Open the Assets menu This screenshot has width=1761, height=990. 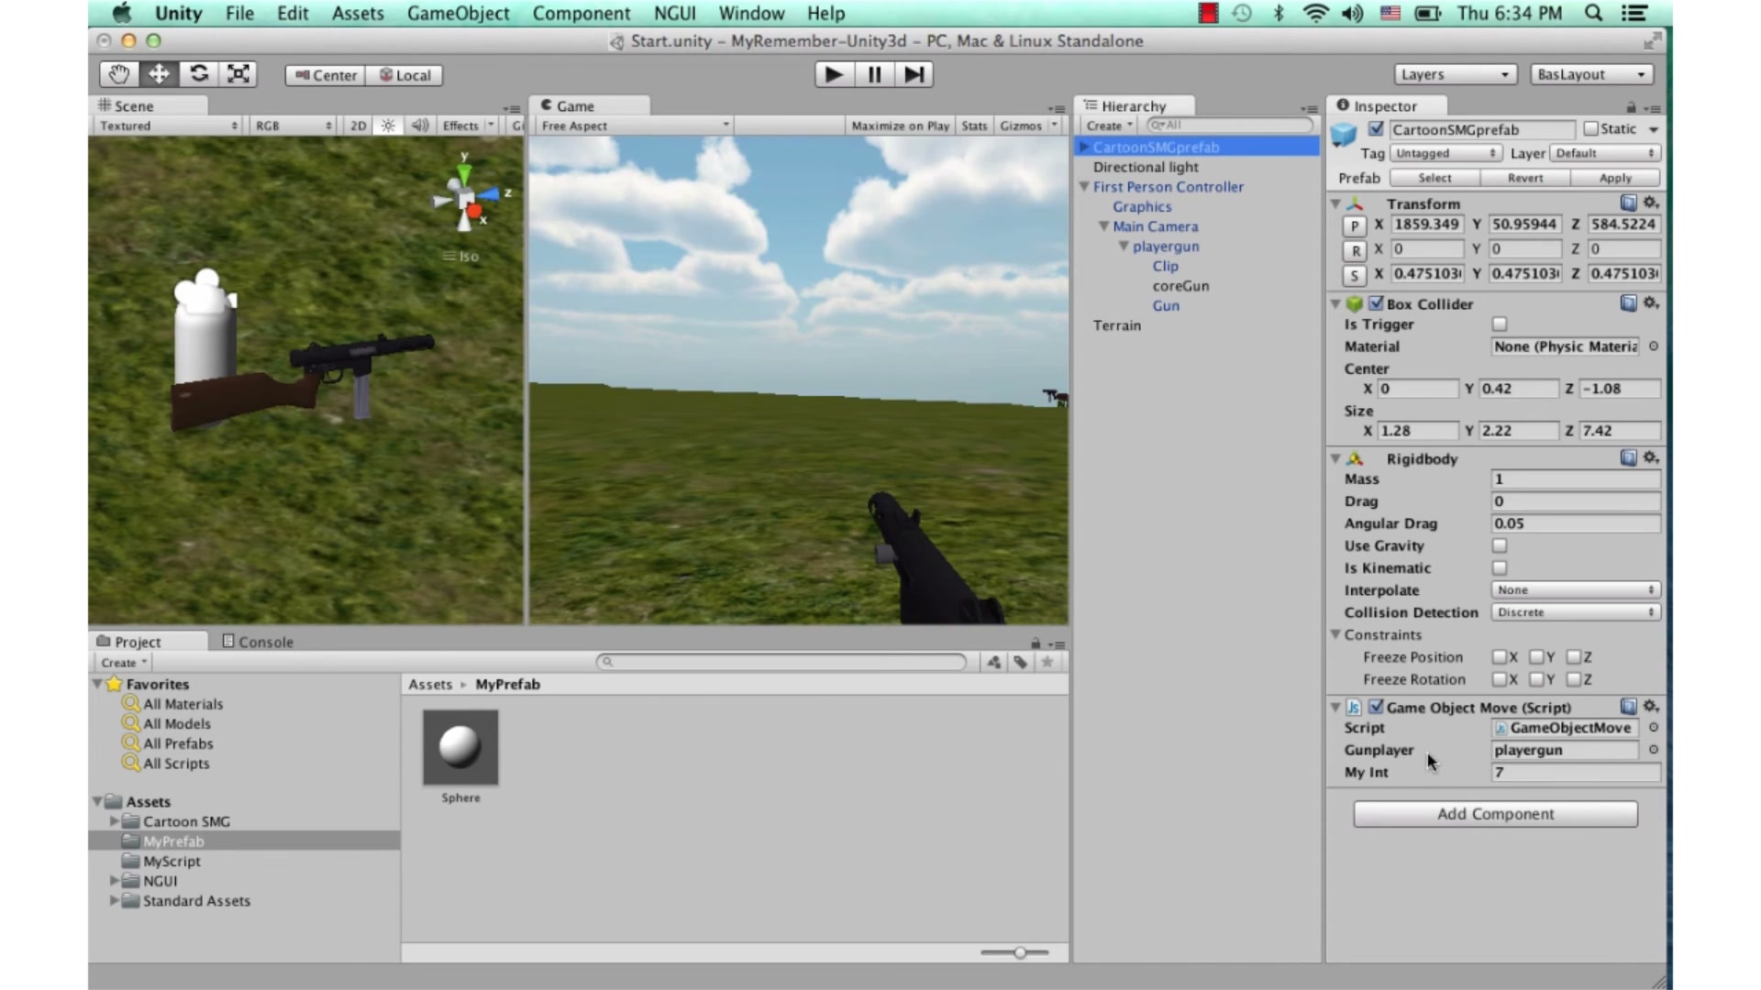click(358, 13)
